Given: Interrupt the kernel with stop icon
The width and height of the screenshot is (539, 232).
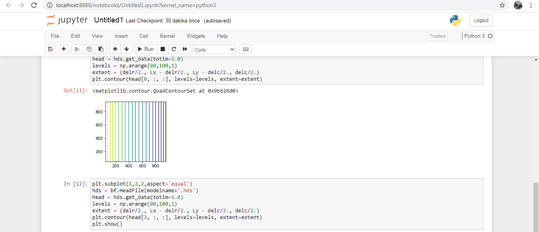Looking at the screenshot, I should (162, 49).
